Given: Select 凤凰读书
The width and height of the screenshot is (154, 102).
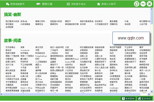Looking at the screenshot, I should point(54,88).
